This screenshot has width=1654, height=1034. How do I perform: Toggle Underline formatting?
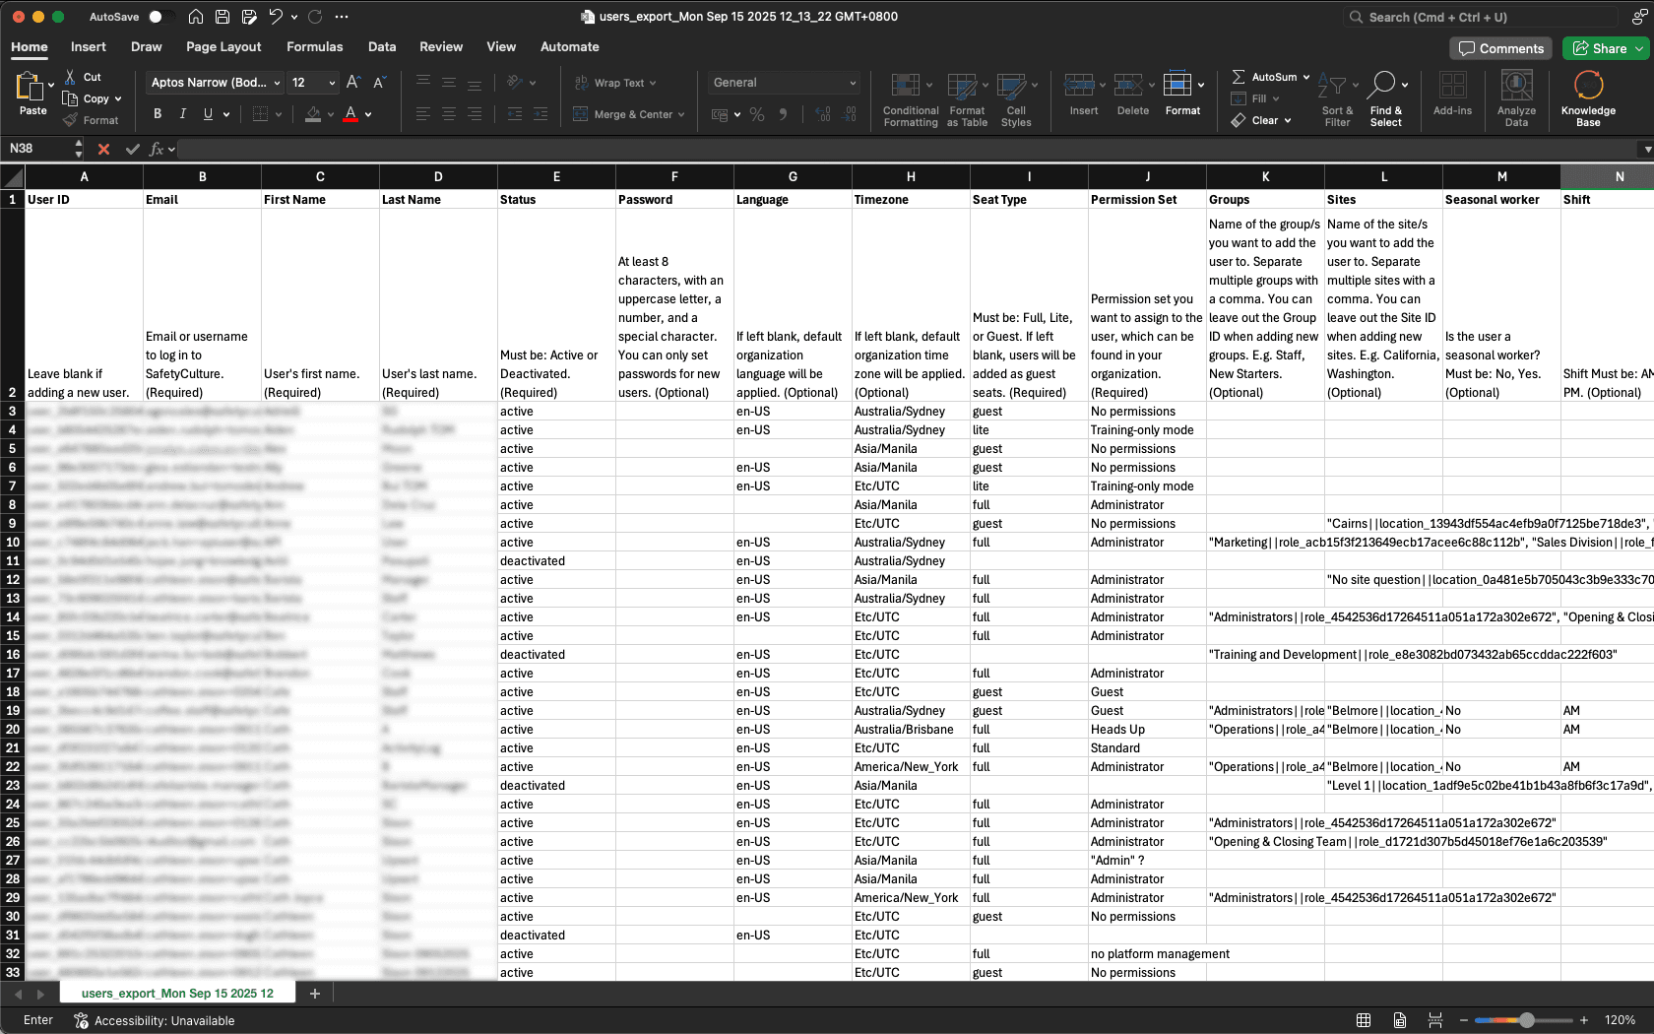(208, 113)
